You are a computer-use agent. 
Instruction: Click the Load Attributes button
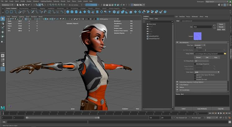(x=202, y=109)
